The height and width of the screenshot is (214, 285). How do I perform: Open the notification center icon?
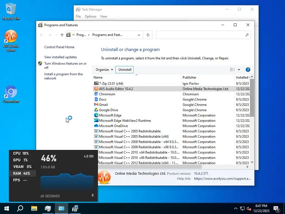[x=276, y=209]
